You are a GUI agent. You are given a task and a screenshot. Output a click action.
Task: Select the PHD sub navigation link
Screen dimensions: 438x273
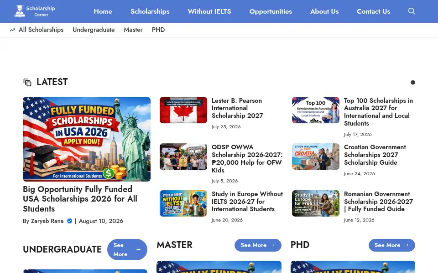click(x=158, y=30)
